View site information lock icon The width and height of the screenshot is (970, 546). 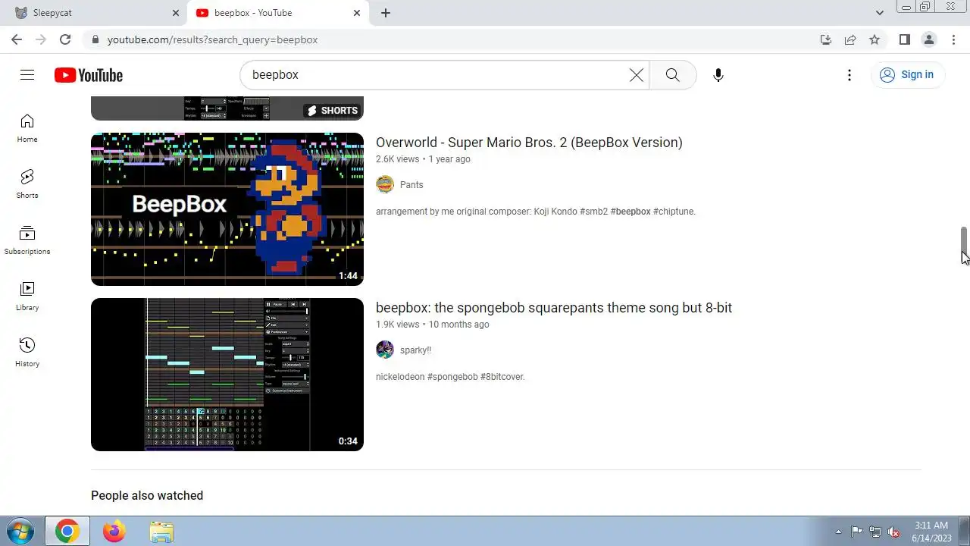(x=95, y=39)
